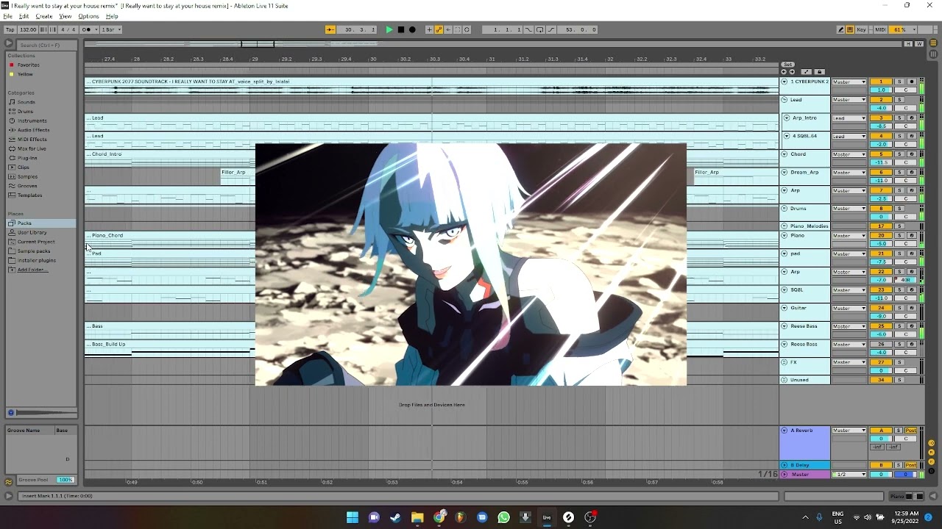Solo the Drums track

click(899, 209)
